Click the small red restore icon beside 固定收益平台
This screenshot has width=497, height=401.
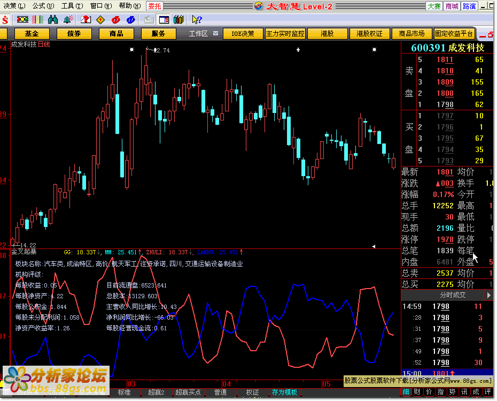pos(491,34)
